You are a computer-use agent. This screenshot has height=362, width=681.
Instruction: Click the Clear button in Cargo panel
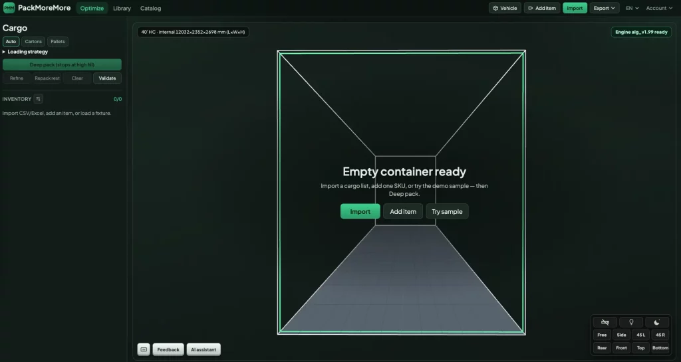point(77,78)
